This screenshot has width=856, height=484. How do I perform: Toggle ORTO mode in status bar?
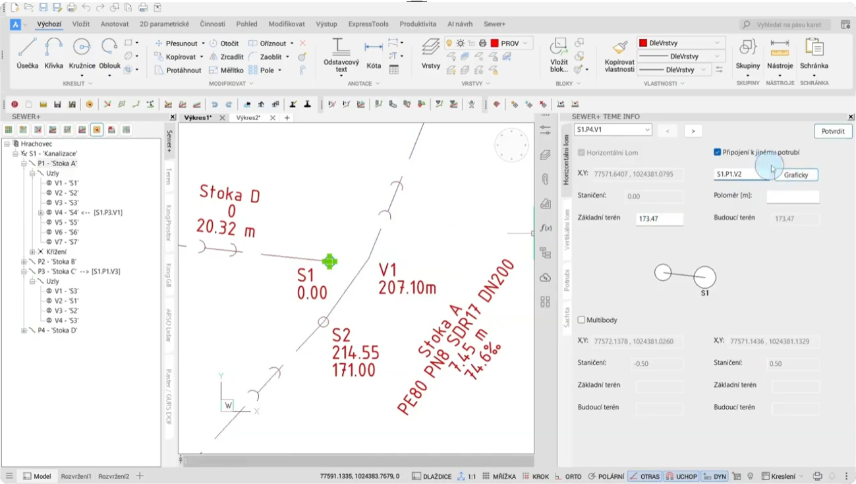pos(568,476)
